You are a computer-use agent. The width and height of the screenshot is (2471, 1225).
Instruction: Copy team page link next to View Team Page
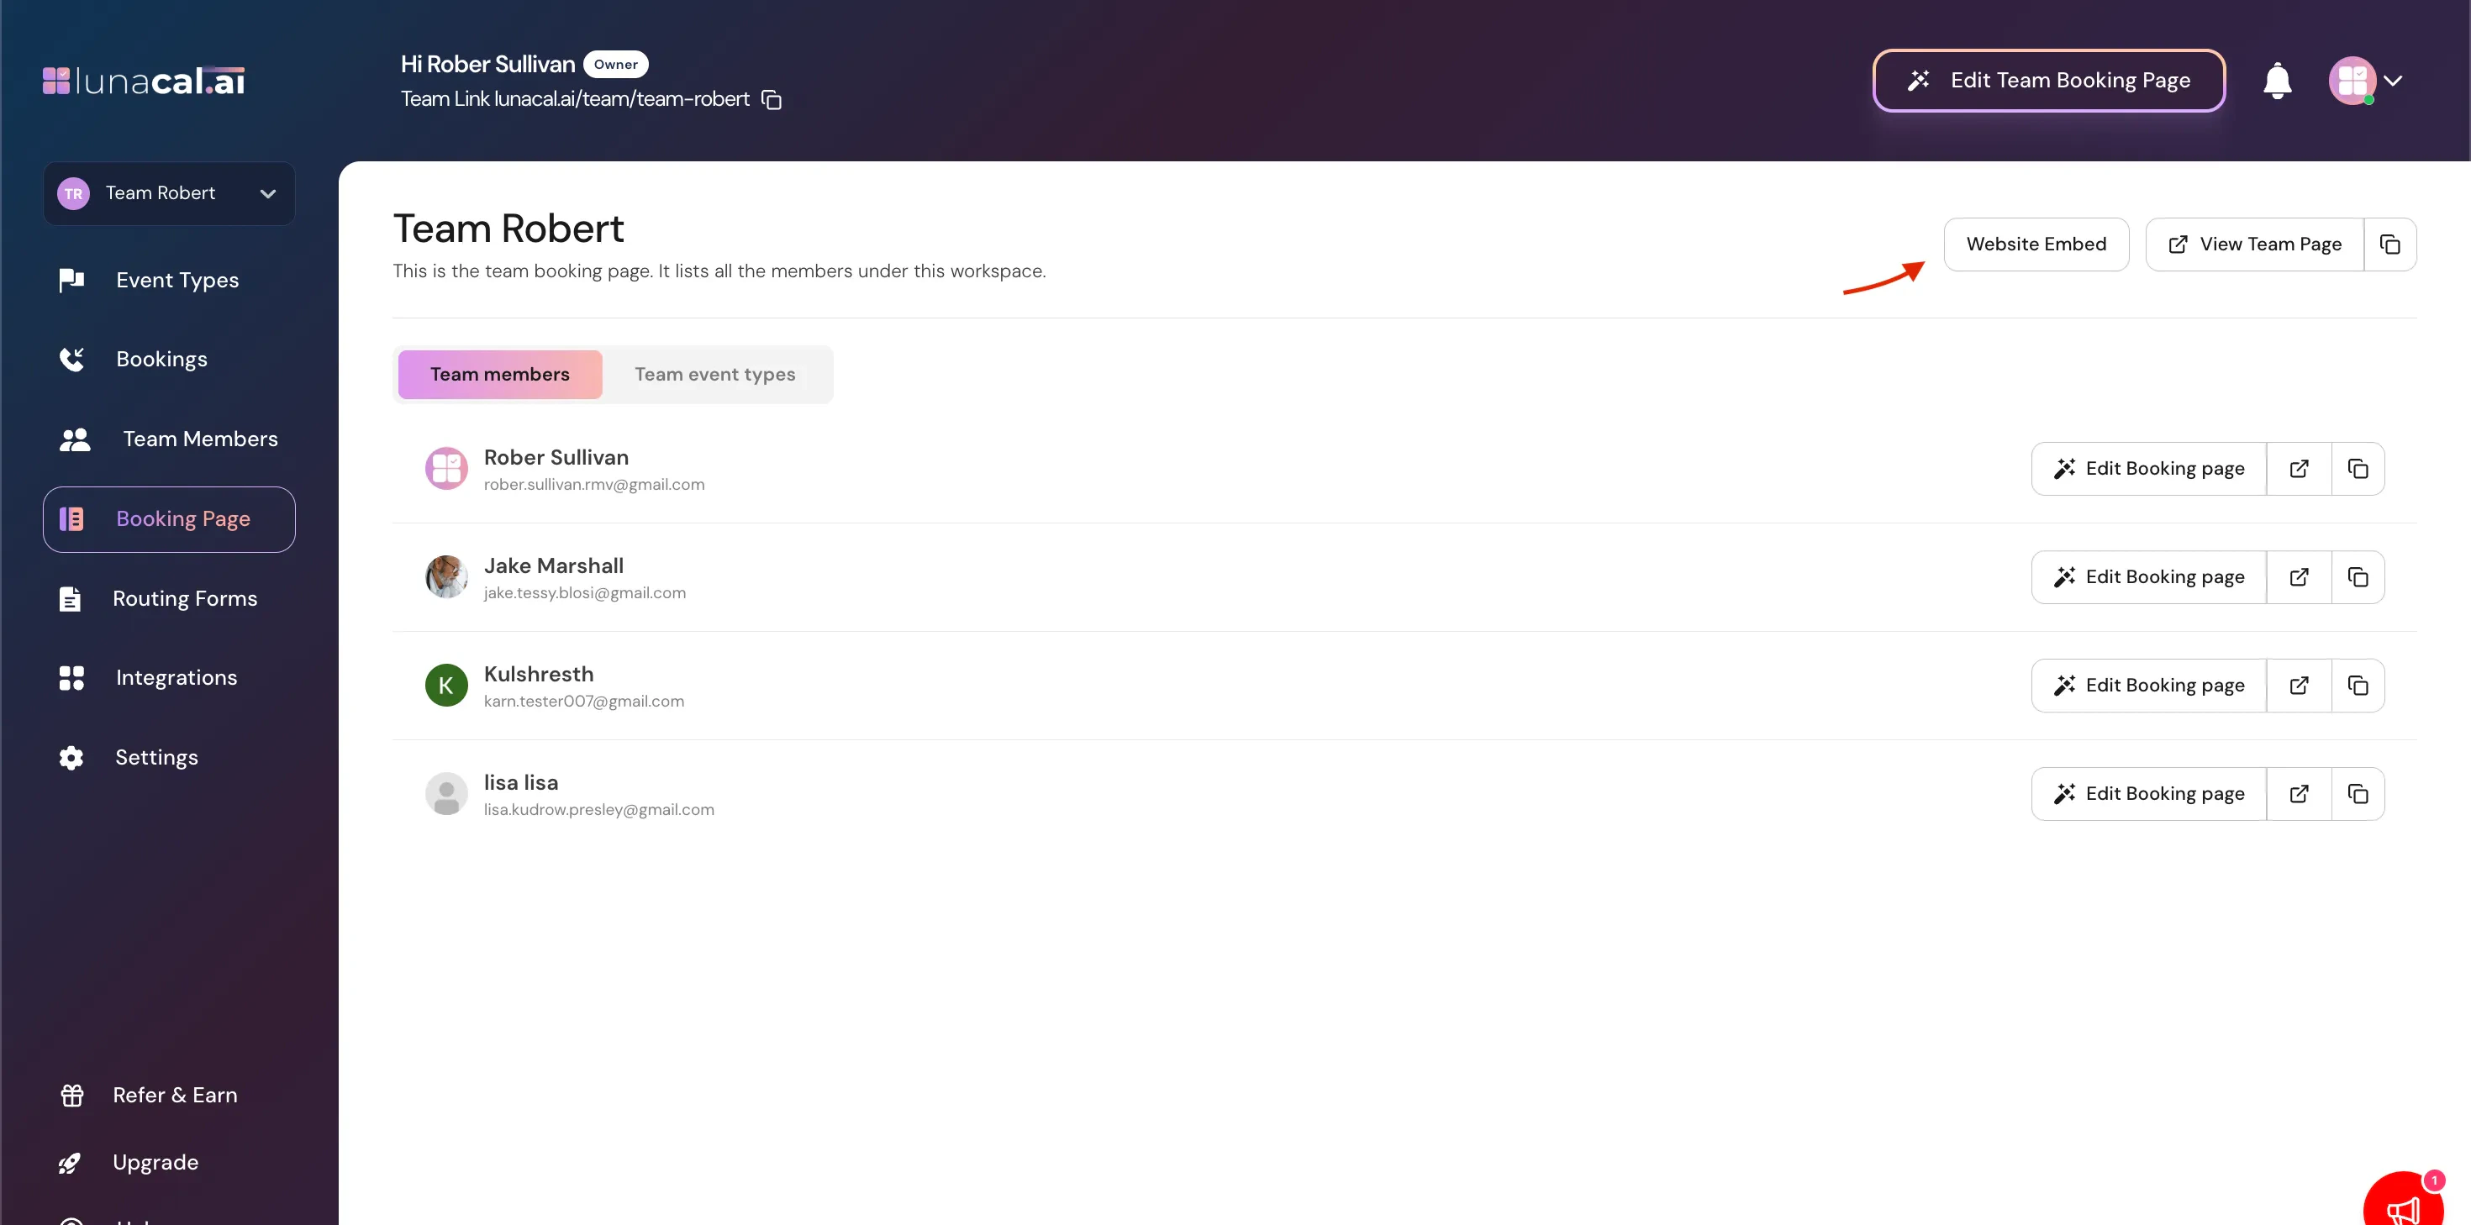[2389, 244]
